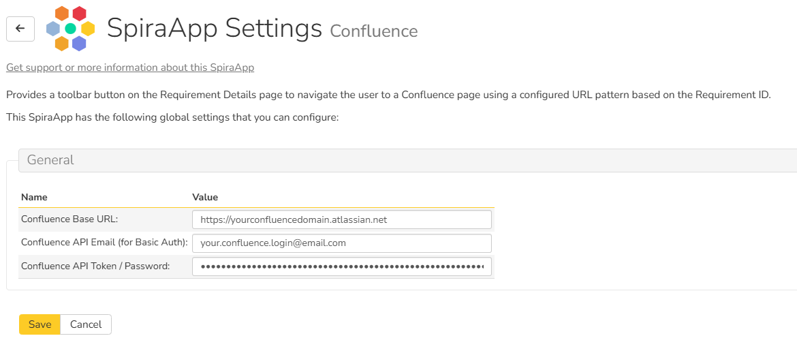Click the Name column header
This screenshot has width=797, height=351.
34,197
